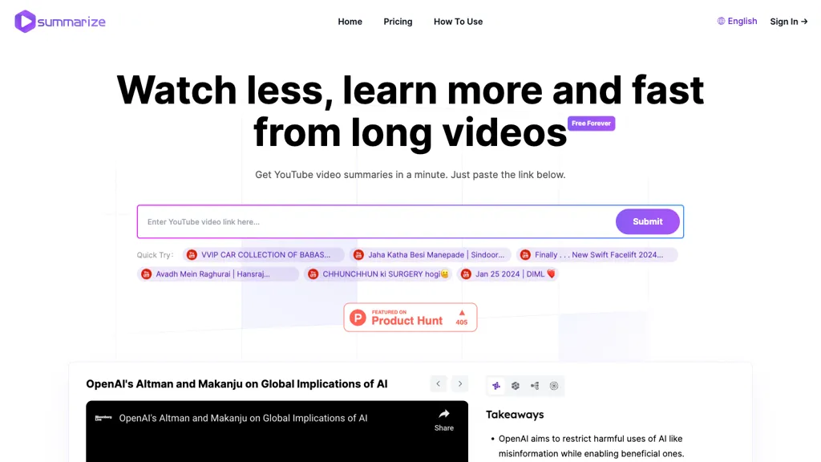Click the Share arrow on the video
Viewport: 821px width, 462px height.
443,419
